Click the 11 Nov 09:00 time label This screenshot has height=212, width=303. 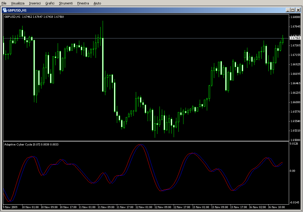pos(106,207)
